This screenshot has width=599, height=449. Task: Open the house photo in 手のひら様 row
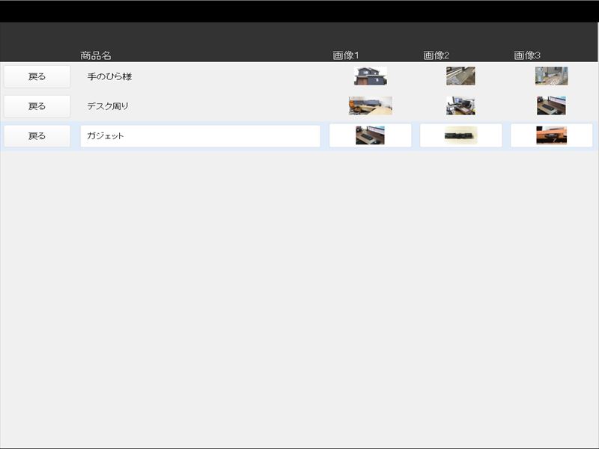click(x=370, y=76)
